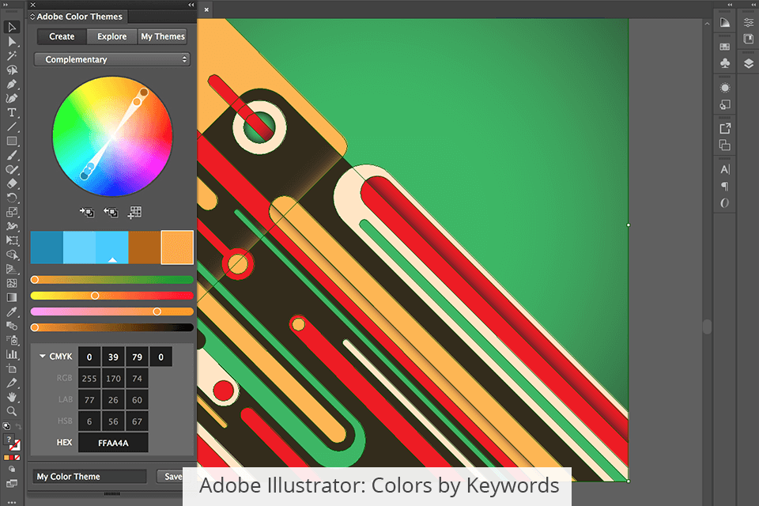
Task: Select the Blend tool
Action: tap(12, 326)
